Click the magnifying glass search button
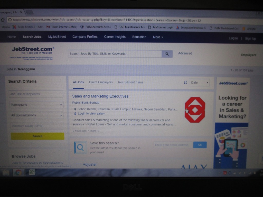This screenshot has height=197, width=263. coord(167,54)
